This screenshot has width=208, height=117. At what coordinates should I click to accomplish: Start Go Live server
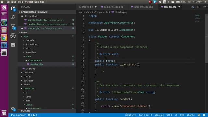131,115
